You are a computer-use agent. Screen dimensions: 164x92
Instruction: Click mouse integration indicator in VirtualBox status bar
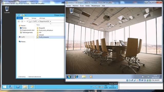(147, 80)
